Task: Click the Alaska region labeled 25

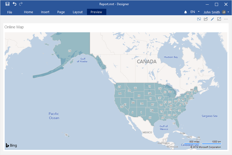Action: click(x=69, y=51)
